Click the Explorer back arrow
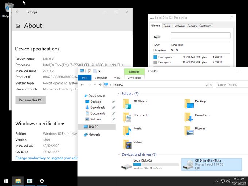 (82, 85)
